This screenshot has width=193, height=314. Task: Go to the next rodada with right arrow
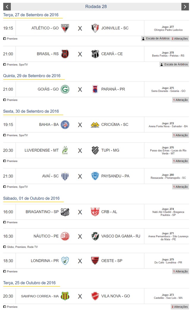[185, 7]
